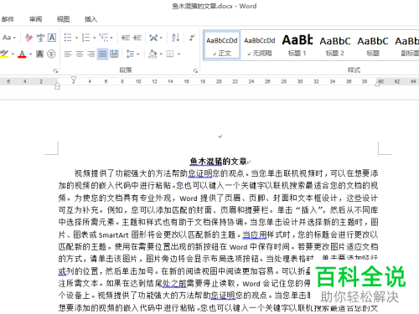This screenshot has width=419, height=314.
Task: Click the underlined text 当应用 in paragraph
Action: [x=254, y=234]
